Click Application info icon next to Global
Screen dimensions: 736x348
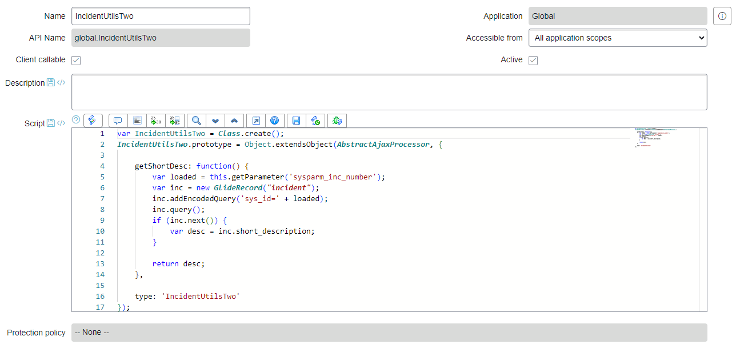coord(722,16)
